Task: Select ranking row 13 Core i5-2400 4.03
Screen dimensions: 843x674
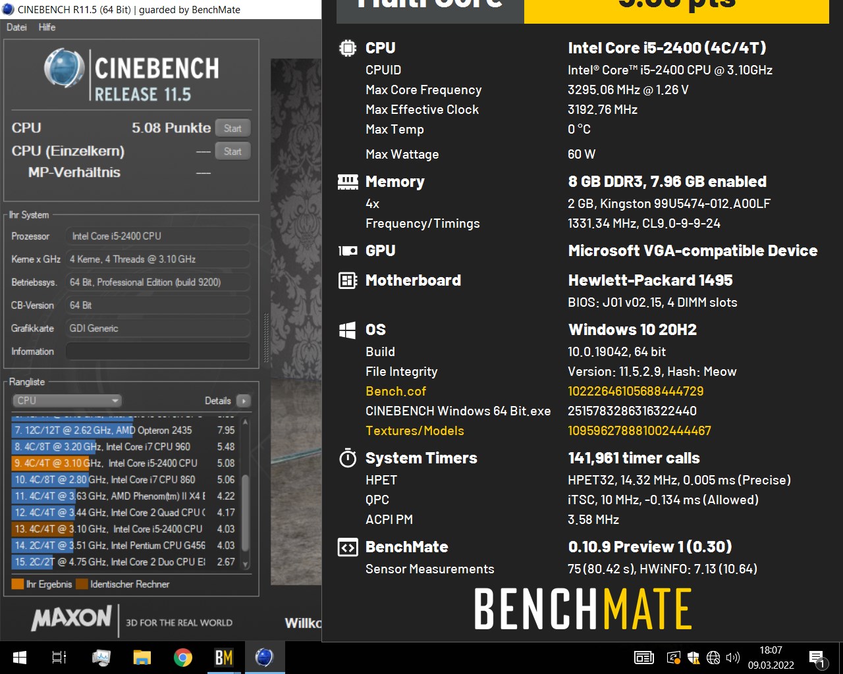Action: pyautogui.click(x=124, y=529)
